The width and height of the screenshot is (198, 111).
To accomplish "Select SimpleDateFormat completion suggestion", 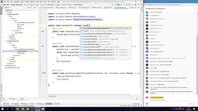I will [x=105, y=44].
